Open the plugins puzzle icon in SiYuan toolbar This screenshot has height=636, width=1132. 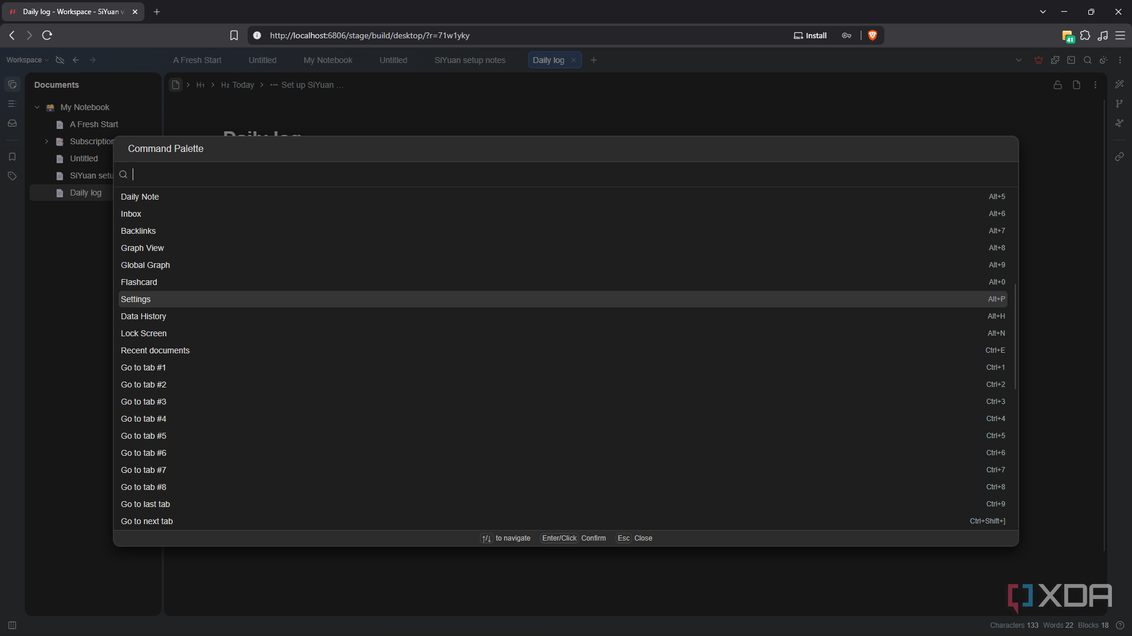(1055, 60)
